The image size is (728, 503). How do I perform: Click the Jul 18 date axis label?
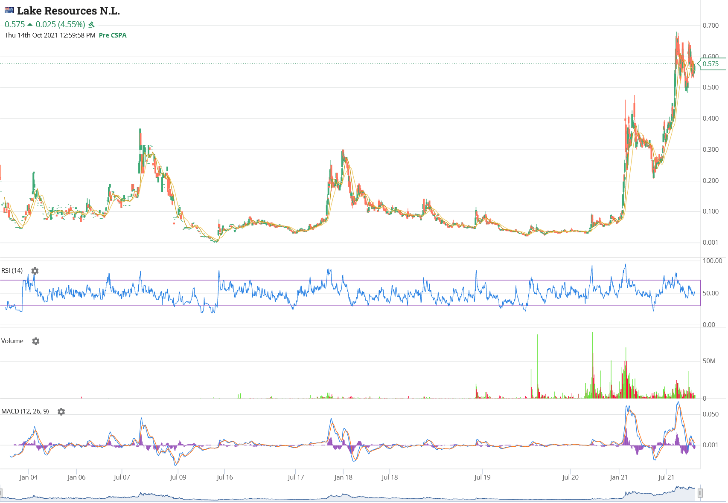point(390,477)
